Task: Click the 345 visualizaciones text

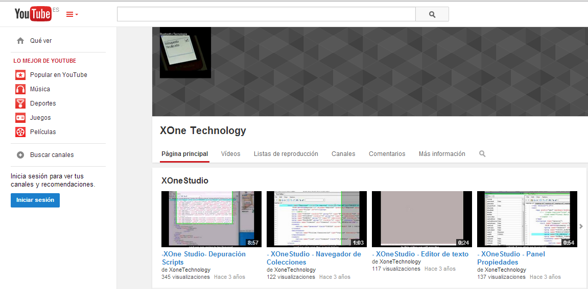Action: pos(185,277)
